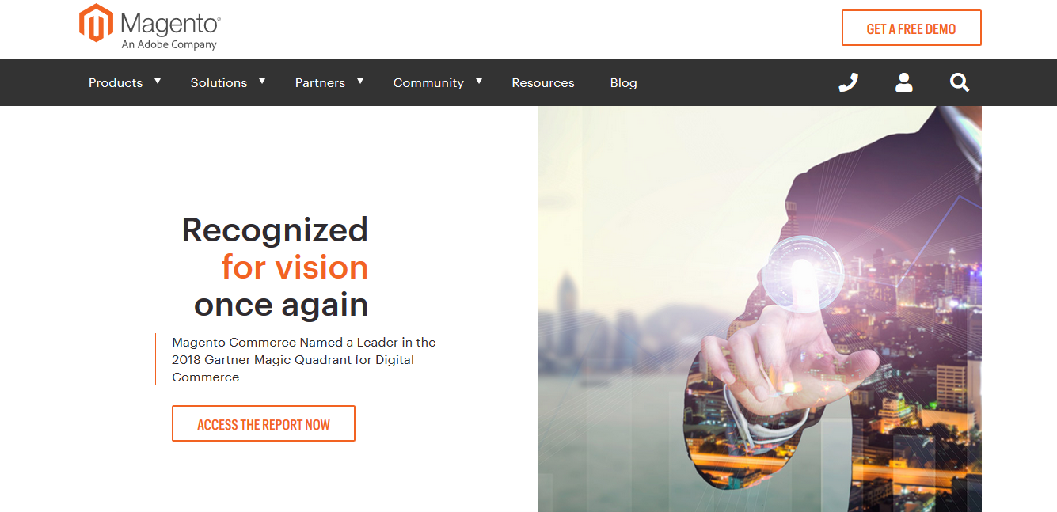Expand the Products dropdown arrow
Screen dimensions: 1057x512
(x=158, y=82)
